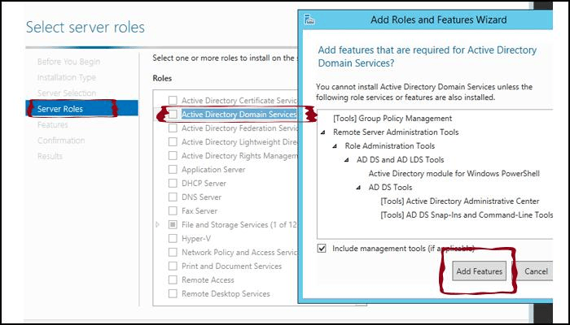Expand File and Storage Services node
Image resolution: width=570 pixels, height=325 pixels.
click(x=157, y=225)
